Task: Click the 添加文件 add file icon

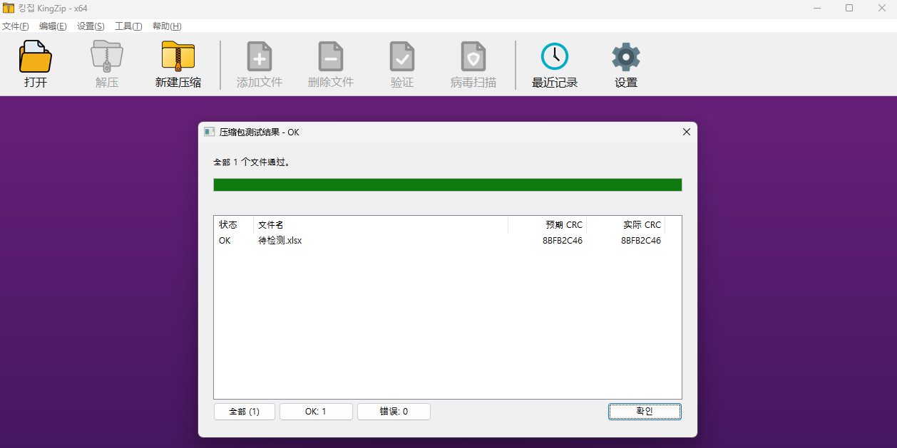Action: click(x=260, y=57)
